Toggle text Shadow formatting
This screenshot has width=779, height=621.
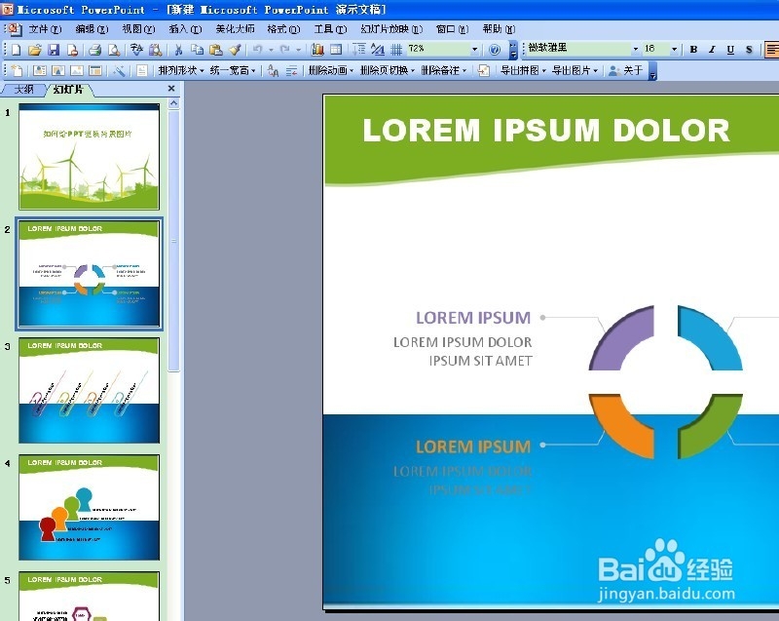coord(749,49)
